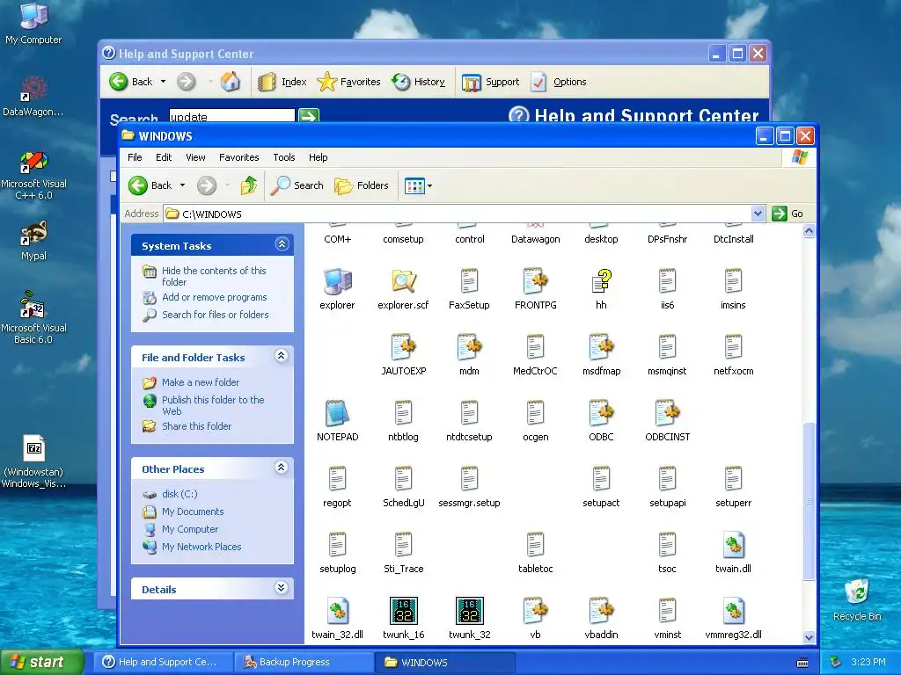Select the msdfmap file icon

click(x=601, y=347)
